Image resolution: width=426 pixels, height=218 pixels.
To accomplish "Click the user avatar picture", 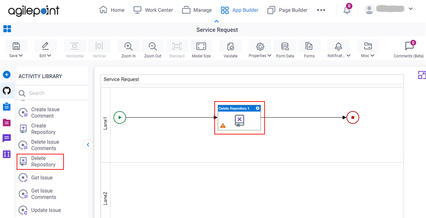I will tap(369, 9).
